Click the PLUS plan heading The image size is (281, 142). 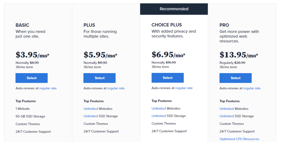coord(89,25)
